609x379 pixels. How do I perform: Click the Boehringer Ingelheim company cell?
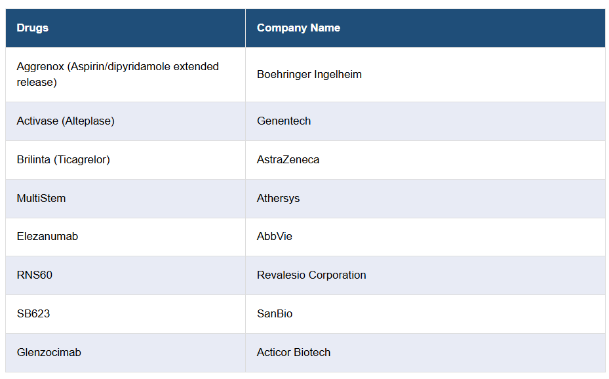pos(309,74)
